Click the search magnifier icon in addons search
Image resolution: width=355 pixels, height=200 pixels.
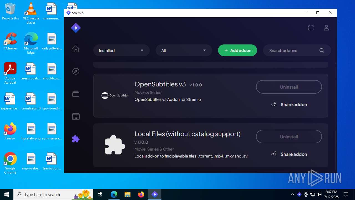(x=322, y=51)
